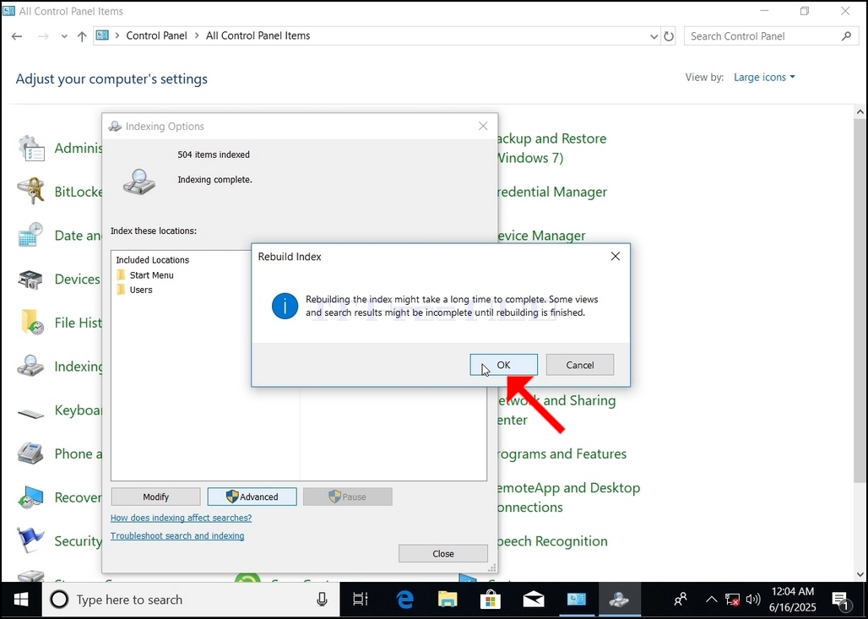Switch to Indexing Options taskbar button

tap(619, 600)
